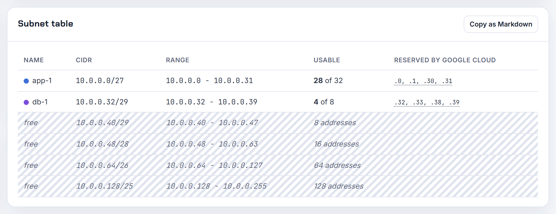This screenshot has width=556, height=214.
Task: Click the db-1 subnet name
Action: pos(40,102)
